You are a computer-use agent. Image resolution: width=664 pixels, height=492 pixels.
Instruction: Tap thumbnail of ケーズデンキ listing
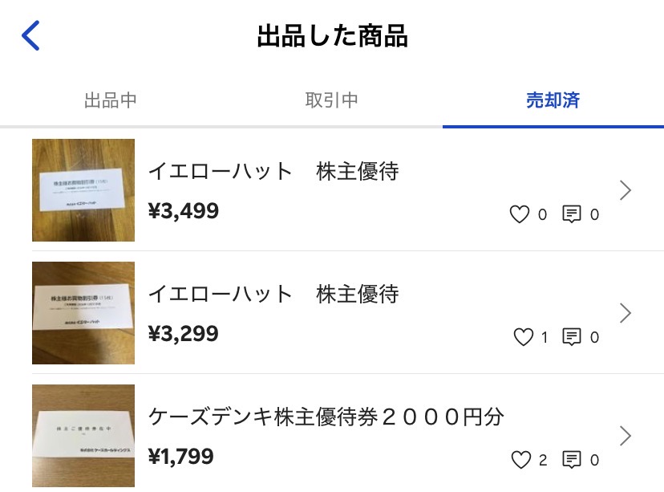[83, 436]
